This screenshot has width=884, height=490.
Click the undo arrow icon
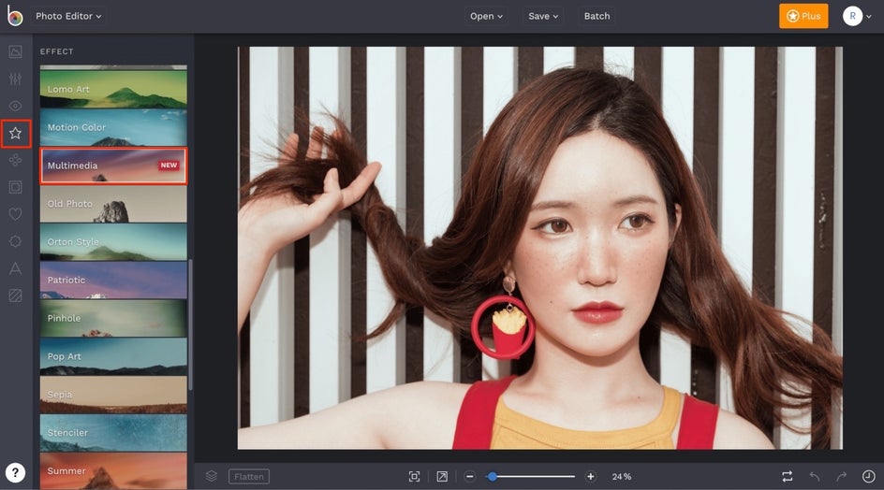[815, 477]
